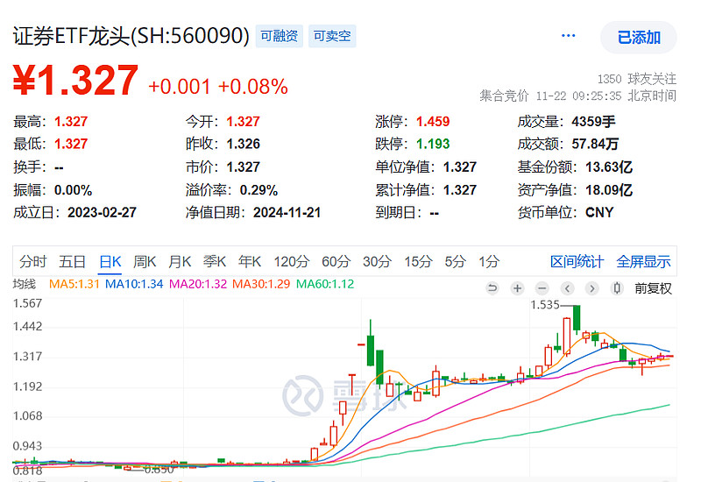Click the 净值日期 2024-11-21

pos(287,212)
